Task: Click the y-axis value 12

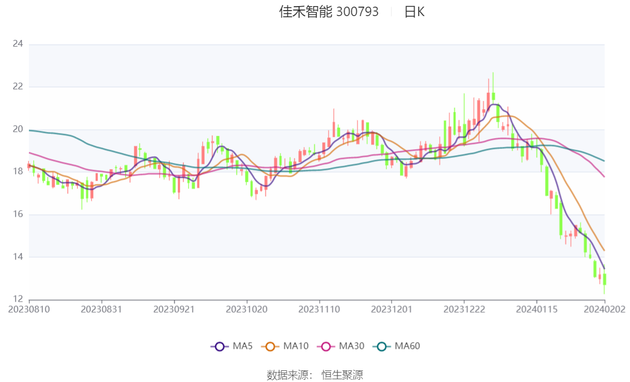Action: [18, 299]
